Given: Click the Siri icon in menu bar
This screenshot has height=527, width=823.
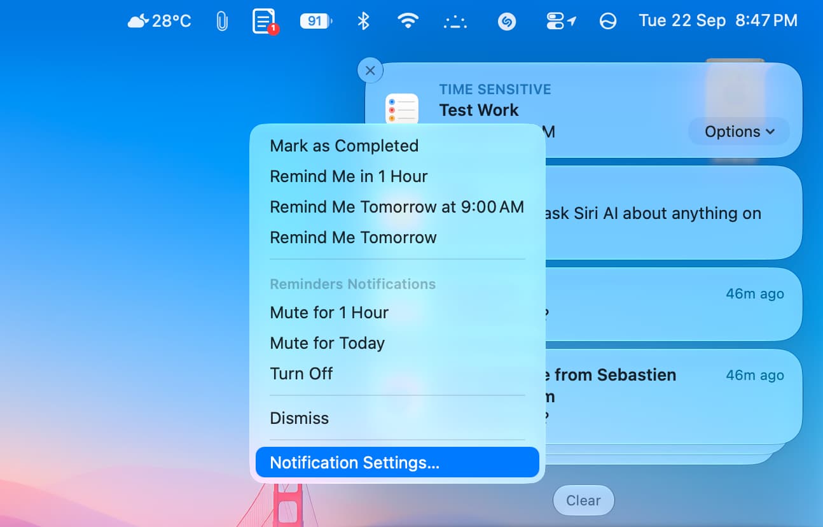Looking at the screenshot, I should coord(608,21).
